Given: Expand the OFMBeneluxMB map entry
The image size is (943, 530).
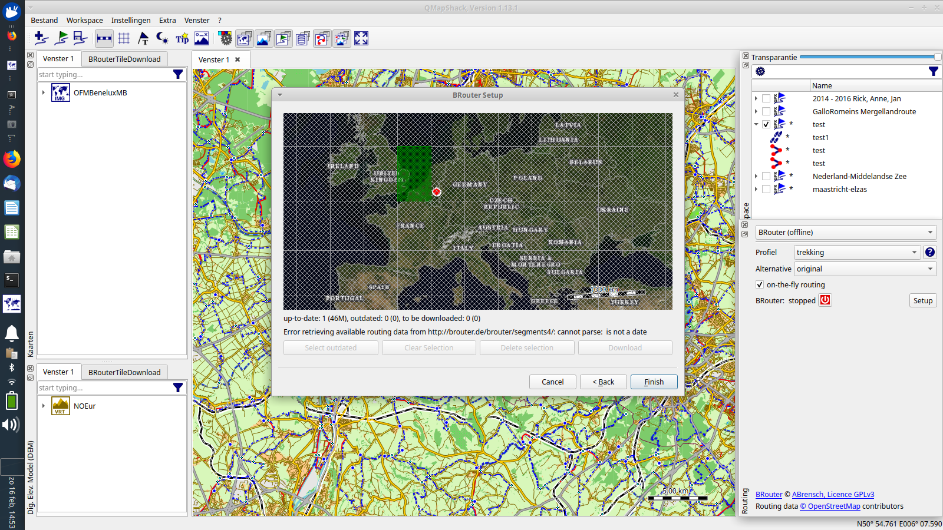Looking at the screenshot, I should click(44, 92).
